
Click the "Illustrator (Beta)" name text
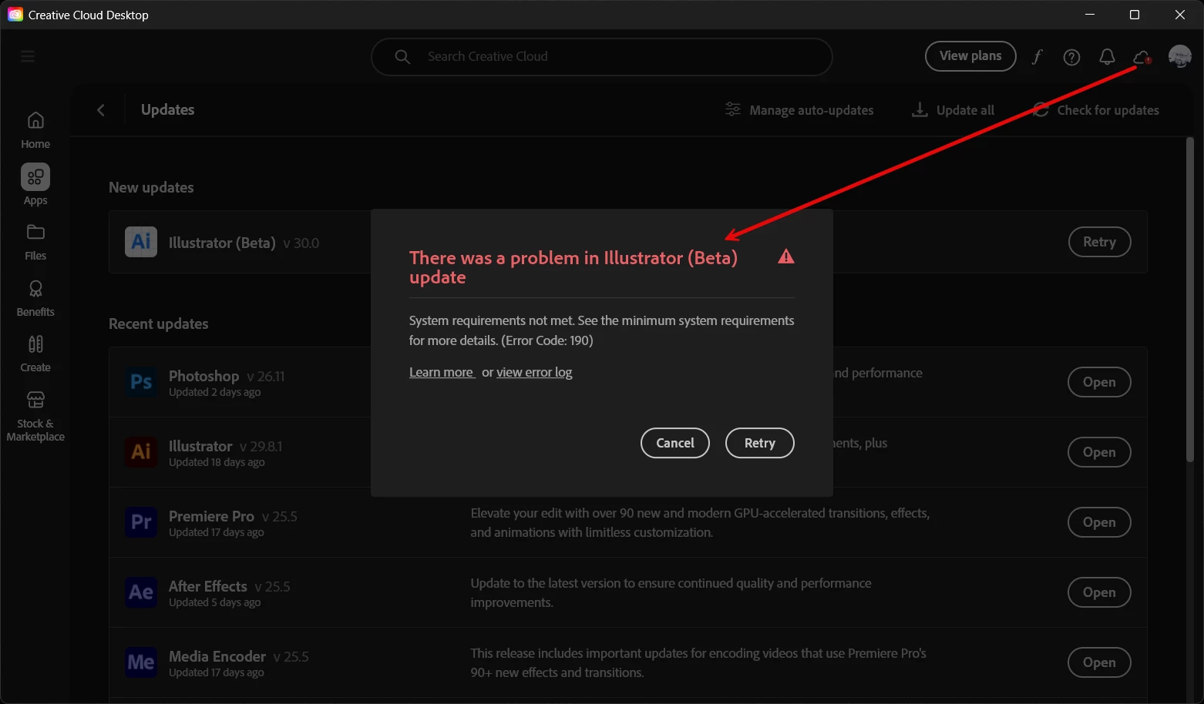(222, 243)
